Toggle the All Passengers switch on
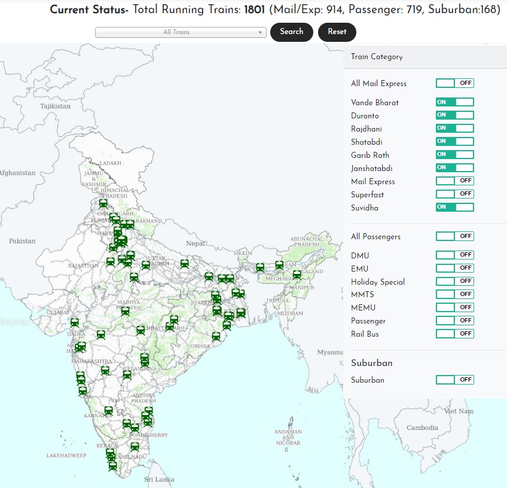Image resolution: width=507 pixels, height=488 pixels. 454,236
